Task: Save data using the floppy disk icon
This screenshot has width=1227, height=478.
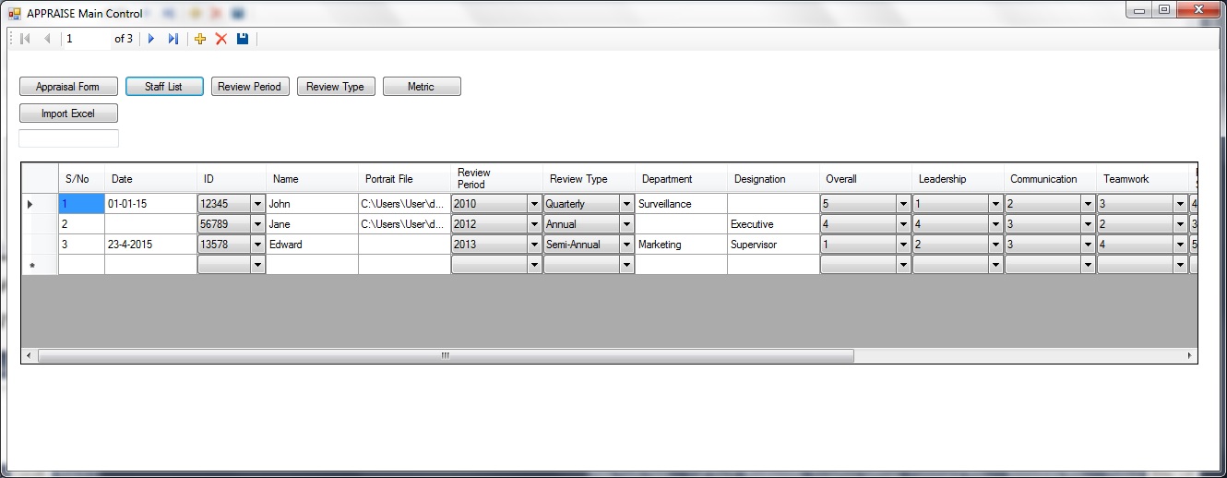Action: tap(243, 39)
